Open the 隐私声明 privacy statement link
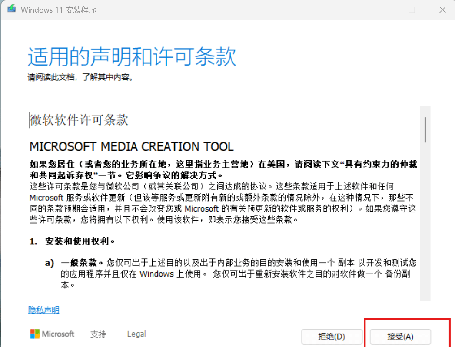This screenshot has width=455, height=347. [x=43, y=310]
